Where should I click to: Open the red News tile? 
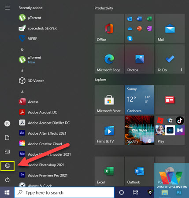tap(170, 100)
